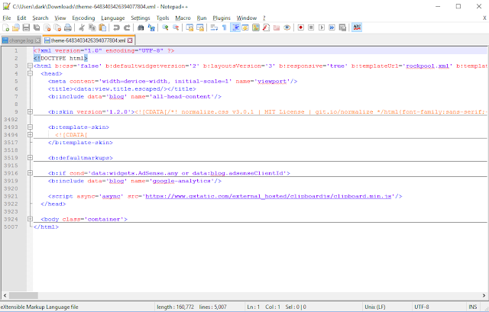Close the theme xml tab

click(x=130, y=40)
